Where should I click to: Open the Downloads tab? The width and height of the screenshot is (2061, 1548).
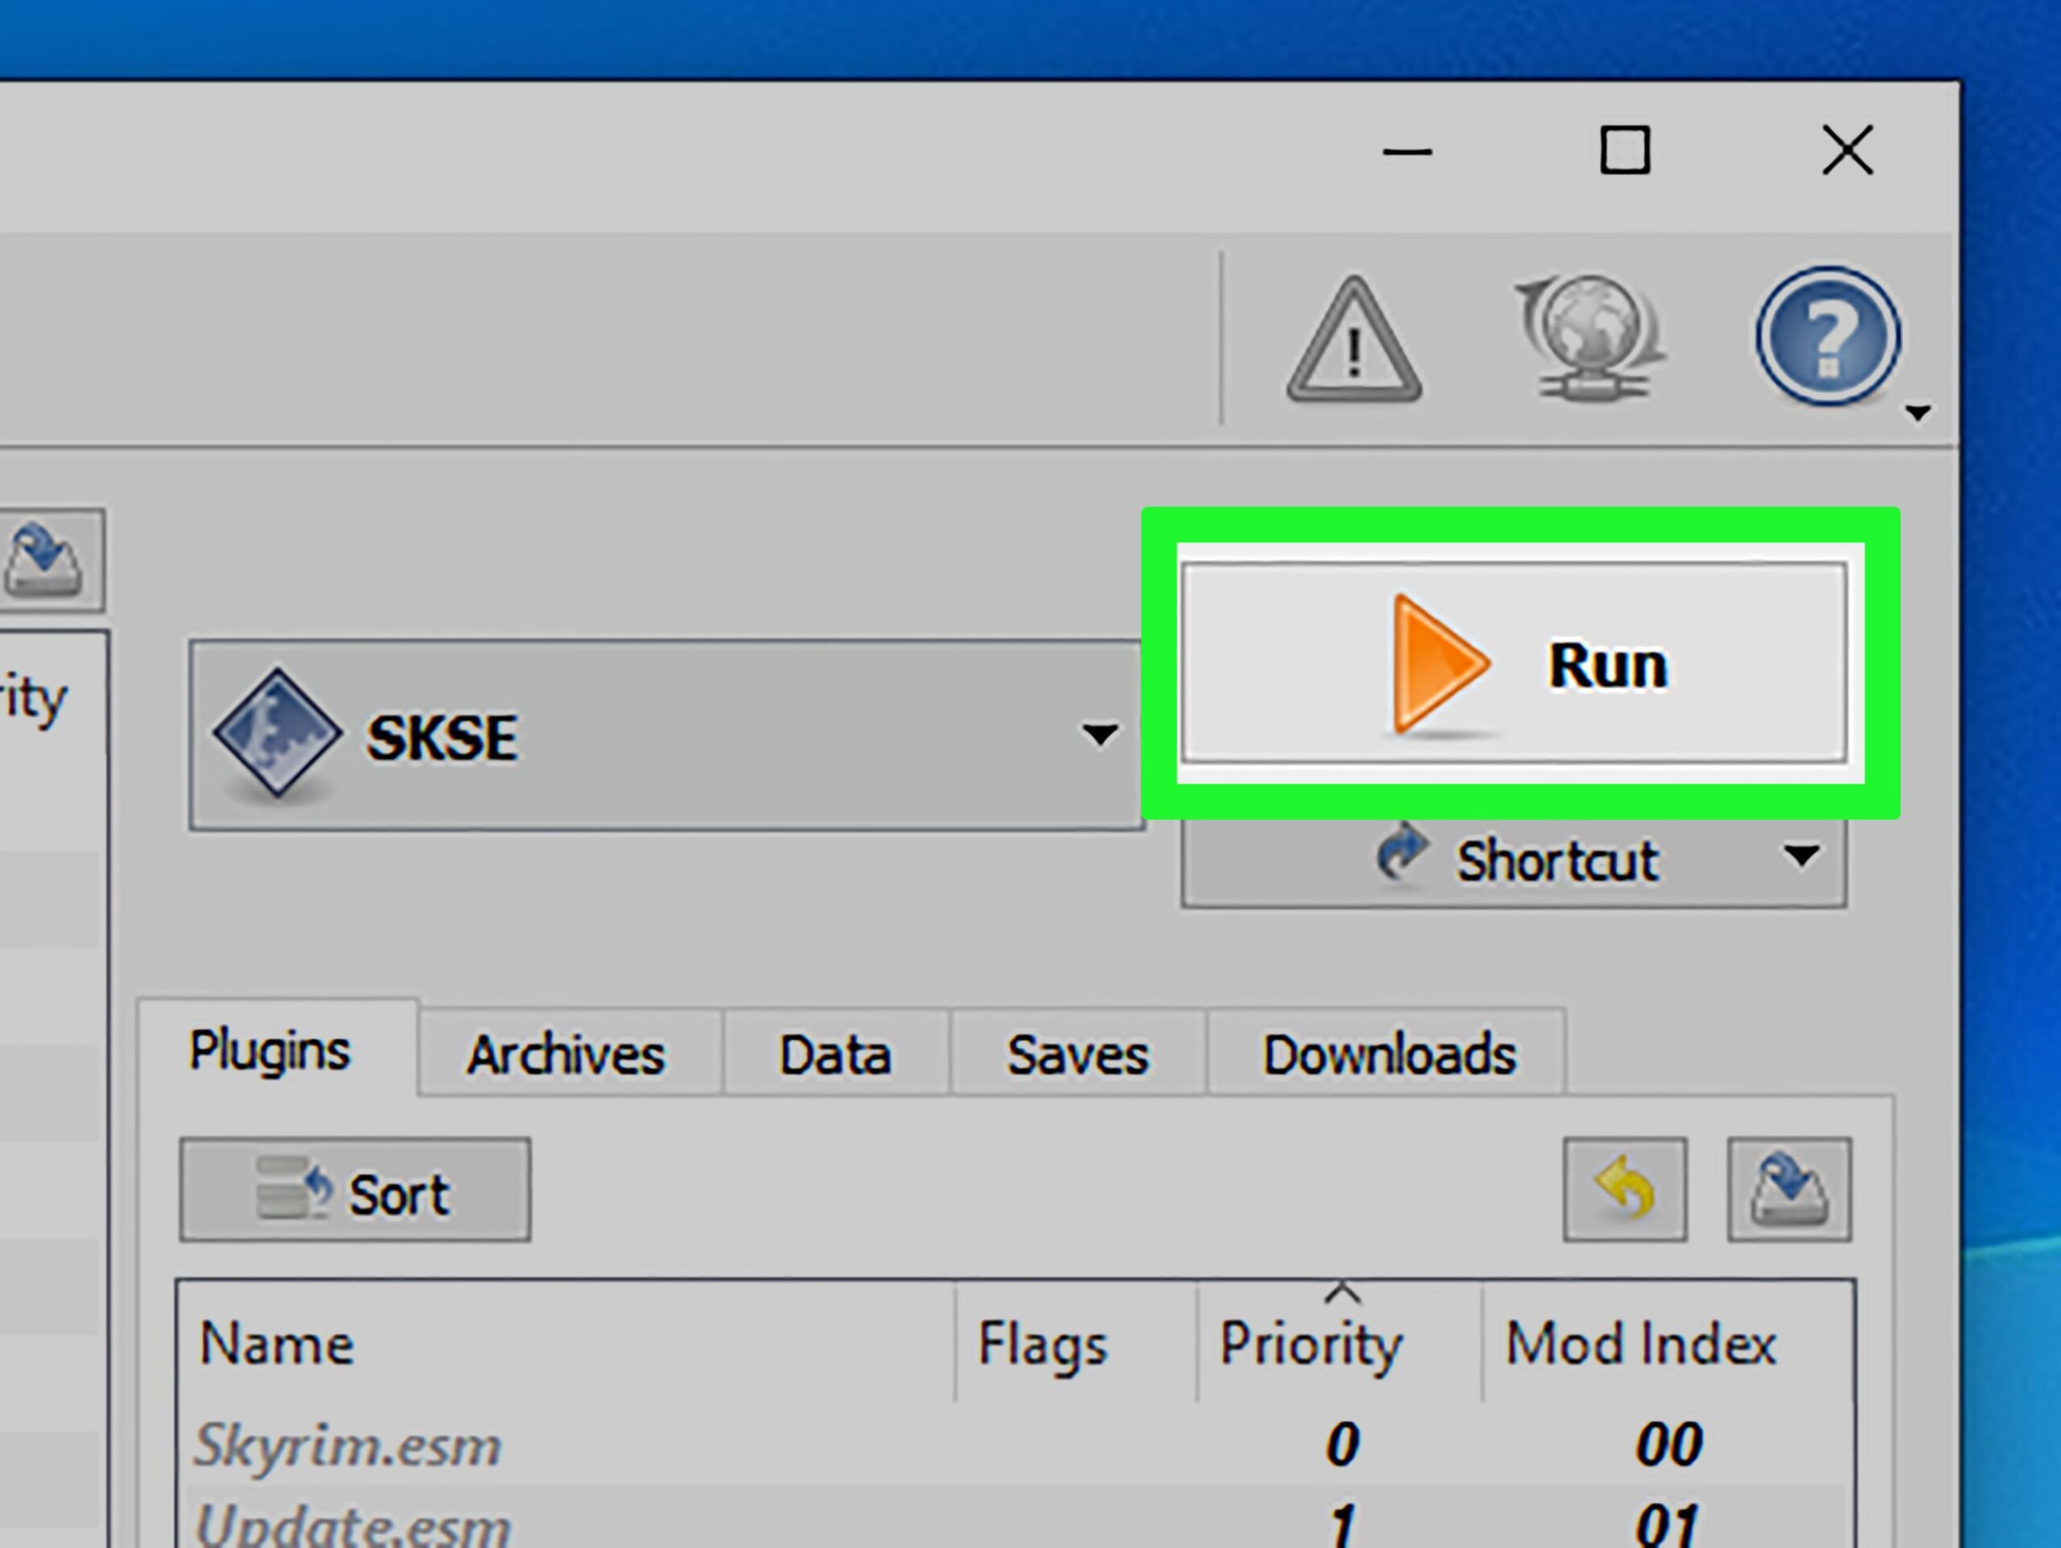1388,1055
